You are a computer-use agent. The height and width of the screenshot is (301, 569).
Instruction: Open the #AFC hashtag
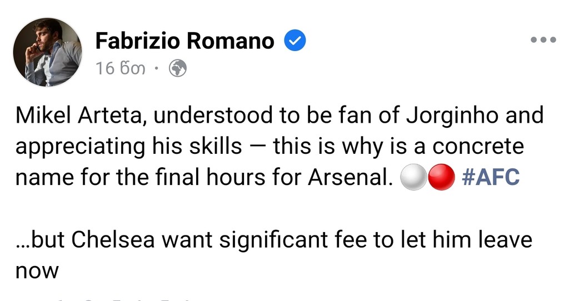pos(491,177)
